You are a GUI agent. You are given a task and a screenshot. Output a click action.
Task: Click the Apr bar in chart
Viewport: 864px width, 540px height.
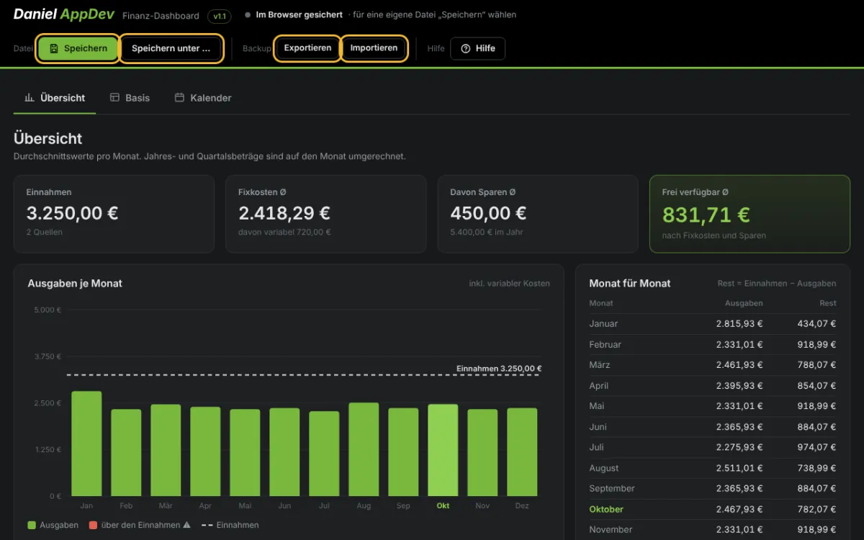205,451
